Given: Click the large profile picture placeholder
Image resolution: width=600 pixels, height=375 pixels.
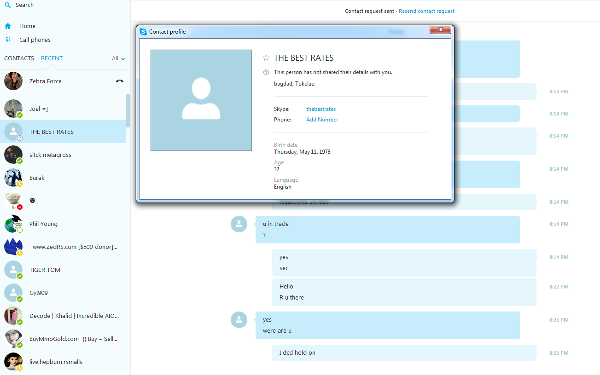Looking at the screenshot, I should tap(201, 100).
